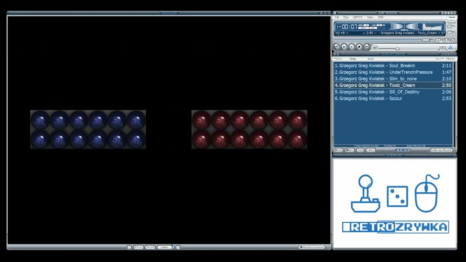Select the Slim_to_none track
This screenshot has width=466, height=262.
[x=393, y=79]
